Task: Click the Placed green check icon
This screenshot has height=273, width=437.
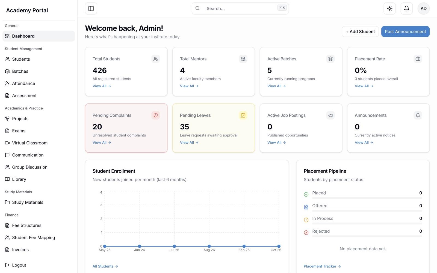Action: click(306, 194)
